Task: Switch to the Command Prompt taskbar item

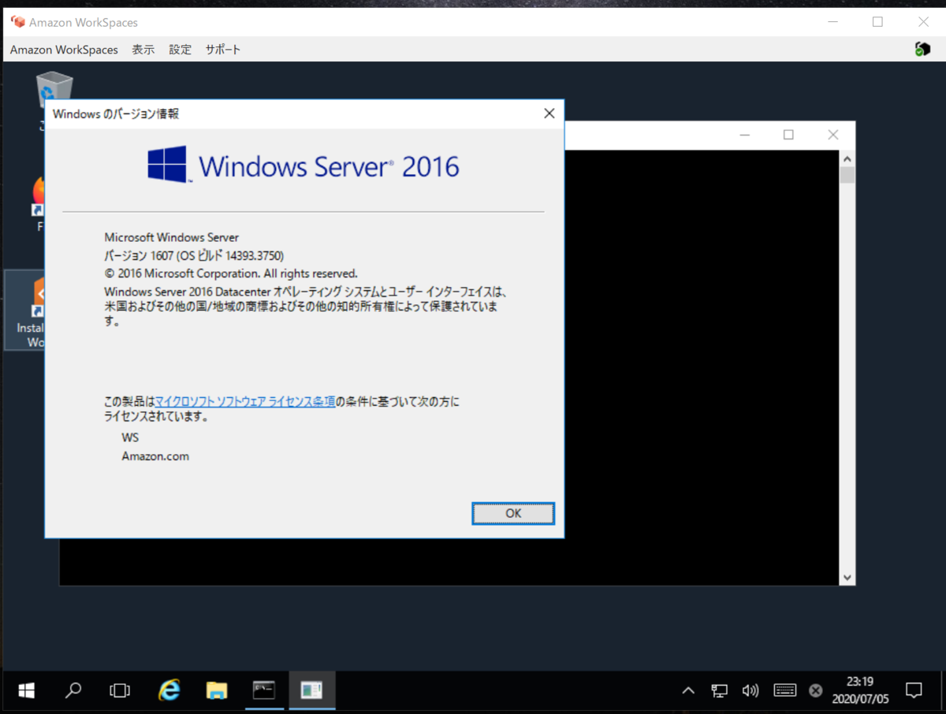Action: (x=264, y=691)
